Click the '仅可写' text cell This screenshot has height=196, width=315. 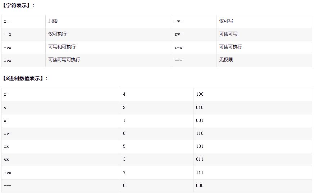(x=226, y=21)
